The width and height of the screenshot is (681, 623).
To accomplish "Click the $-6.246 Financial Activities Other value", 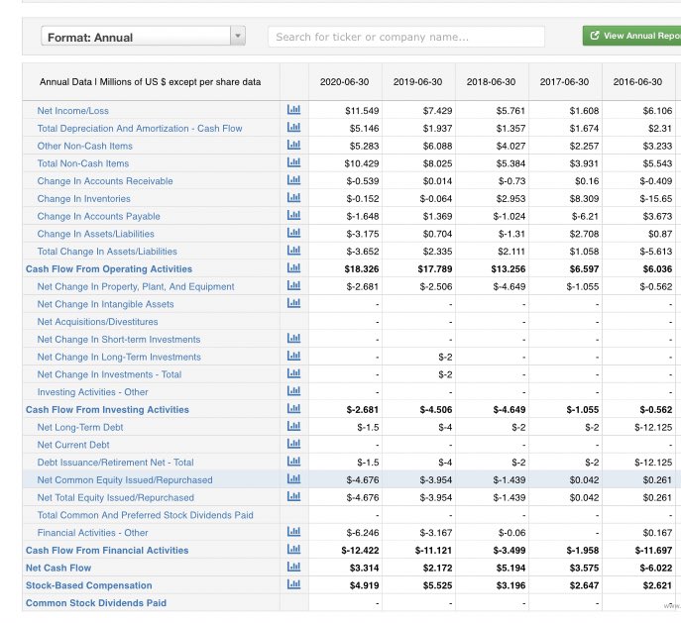I will coord(363,533).
